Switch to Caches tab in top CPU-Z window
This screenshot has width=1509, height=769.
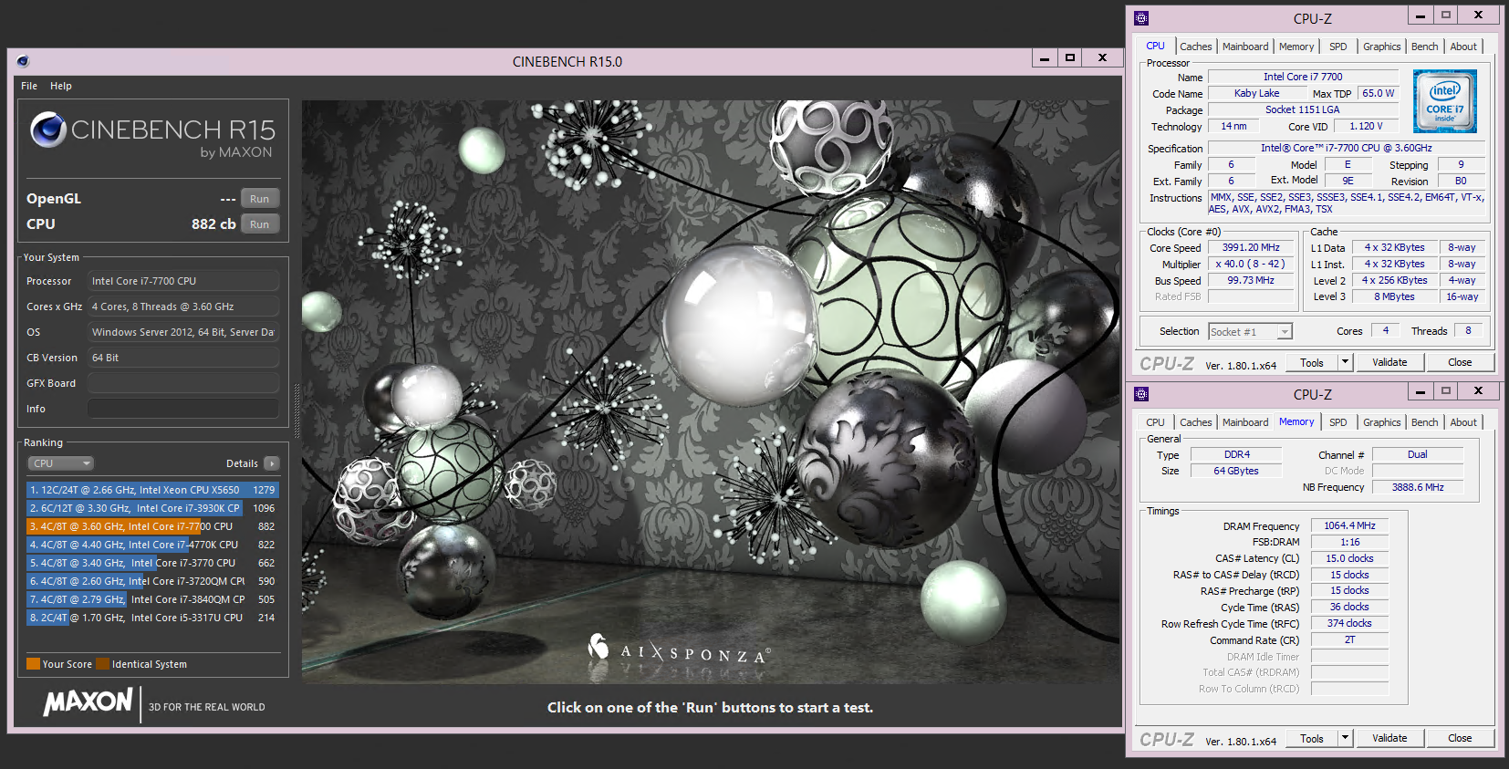click(x=1195, y=47)
